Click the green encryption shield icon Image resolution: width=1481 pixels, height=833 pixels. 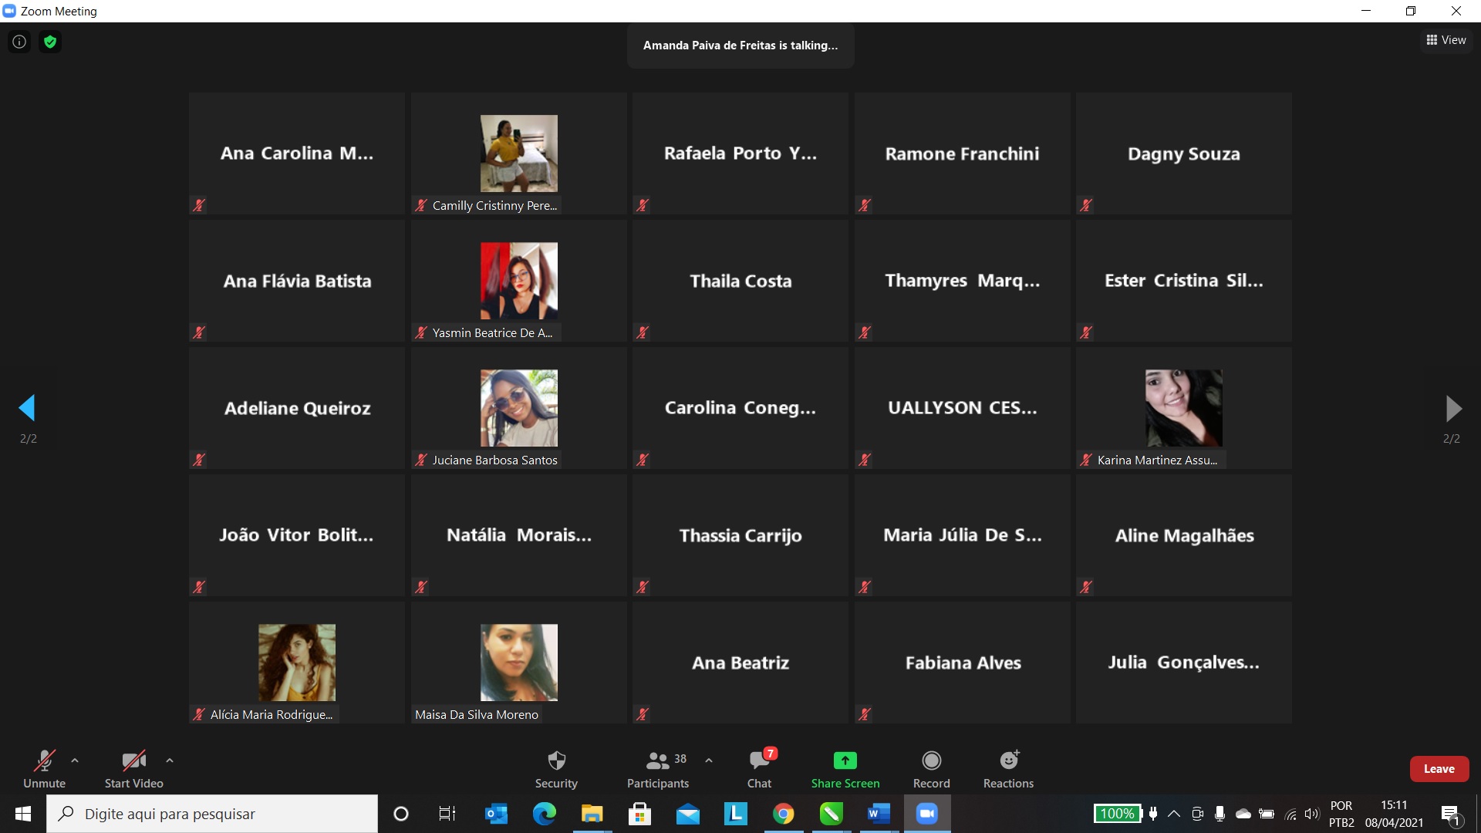(x=50, y=42)
